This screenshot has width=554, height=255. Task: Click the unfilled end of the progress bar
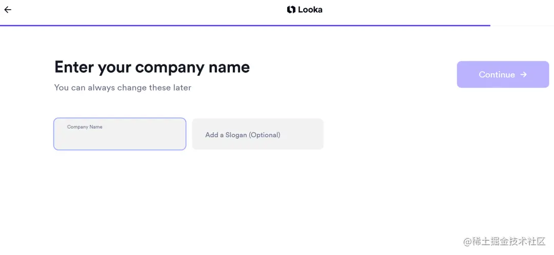coord(522,25)
